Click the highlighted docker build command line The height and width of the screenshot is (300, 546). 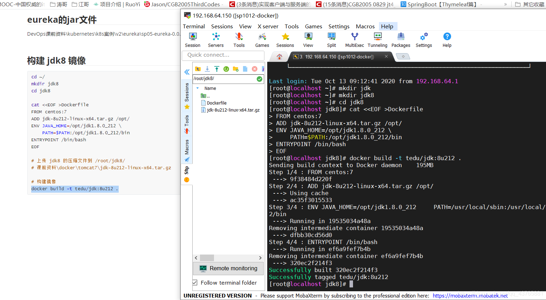pos(75,189)
